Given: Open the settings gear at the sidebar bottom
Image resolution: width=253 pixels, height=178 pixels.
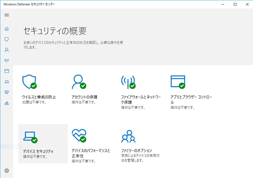Looking at the screenshot, I should pos(6,171).
